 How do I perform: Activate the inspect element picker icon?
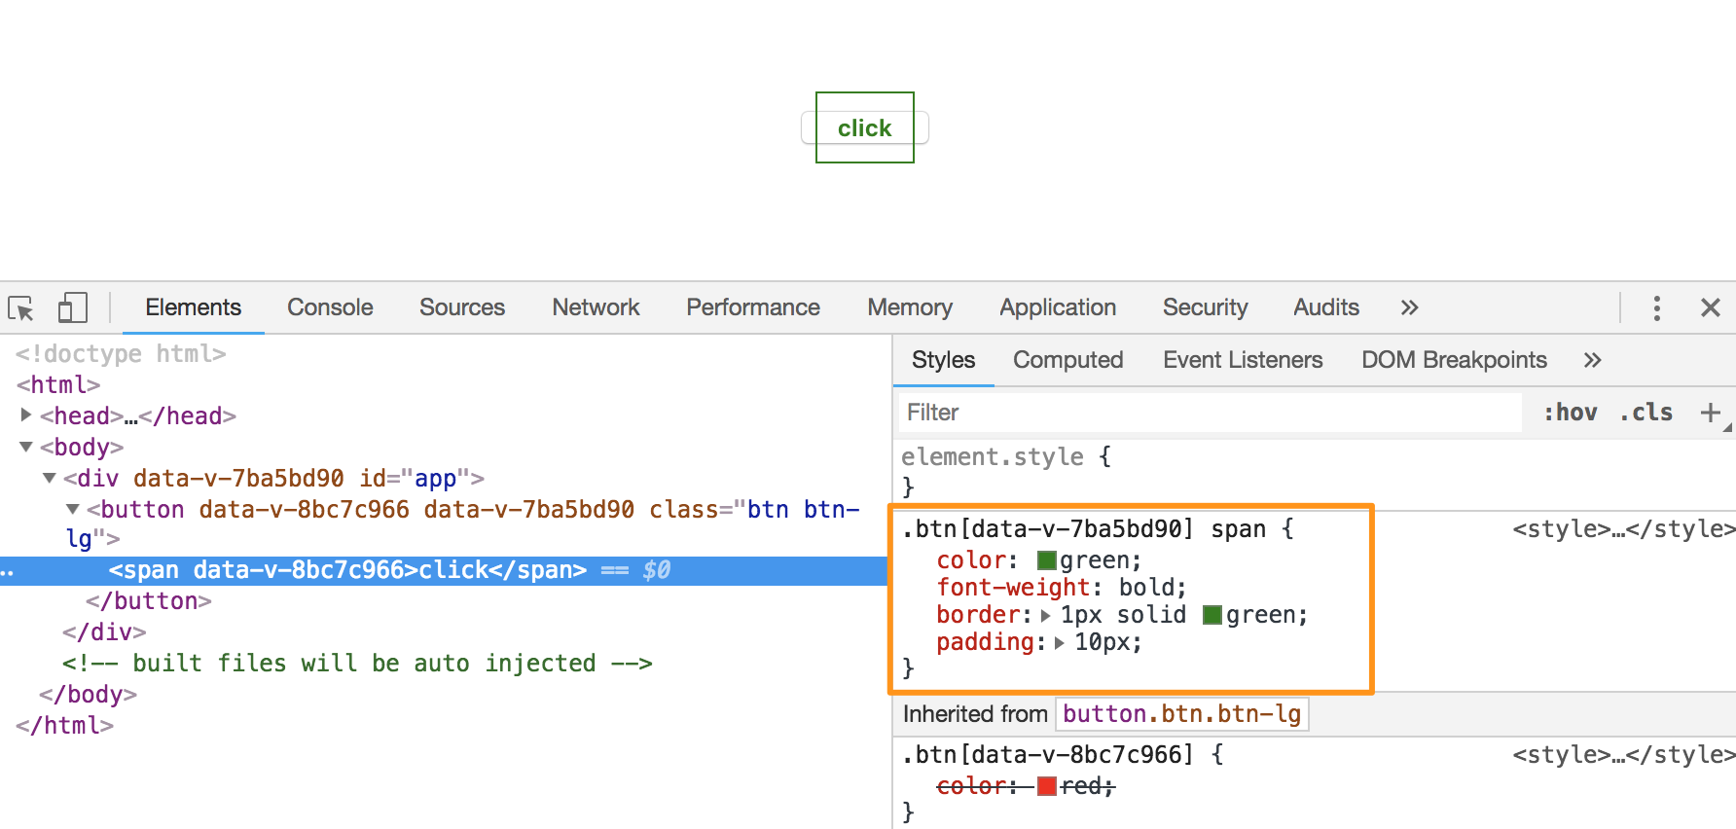pos(21,308)
